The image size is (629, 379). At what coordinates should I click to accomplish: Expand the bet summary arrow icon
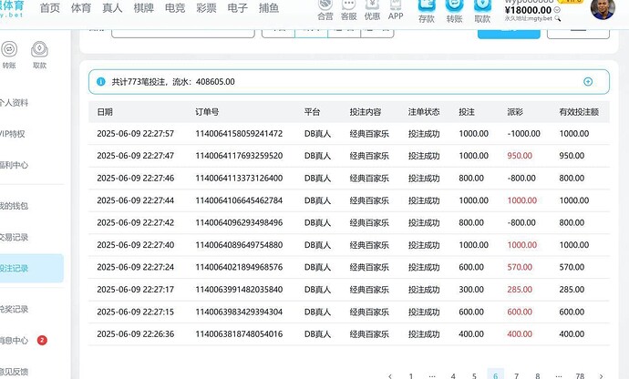tap(588, 82)
